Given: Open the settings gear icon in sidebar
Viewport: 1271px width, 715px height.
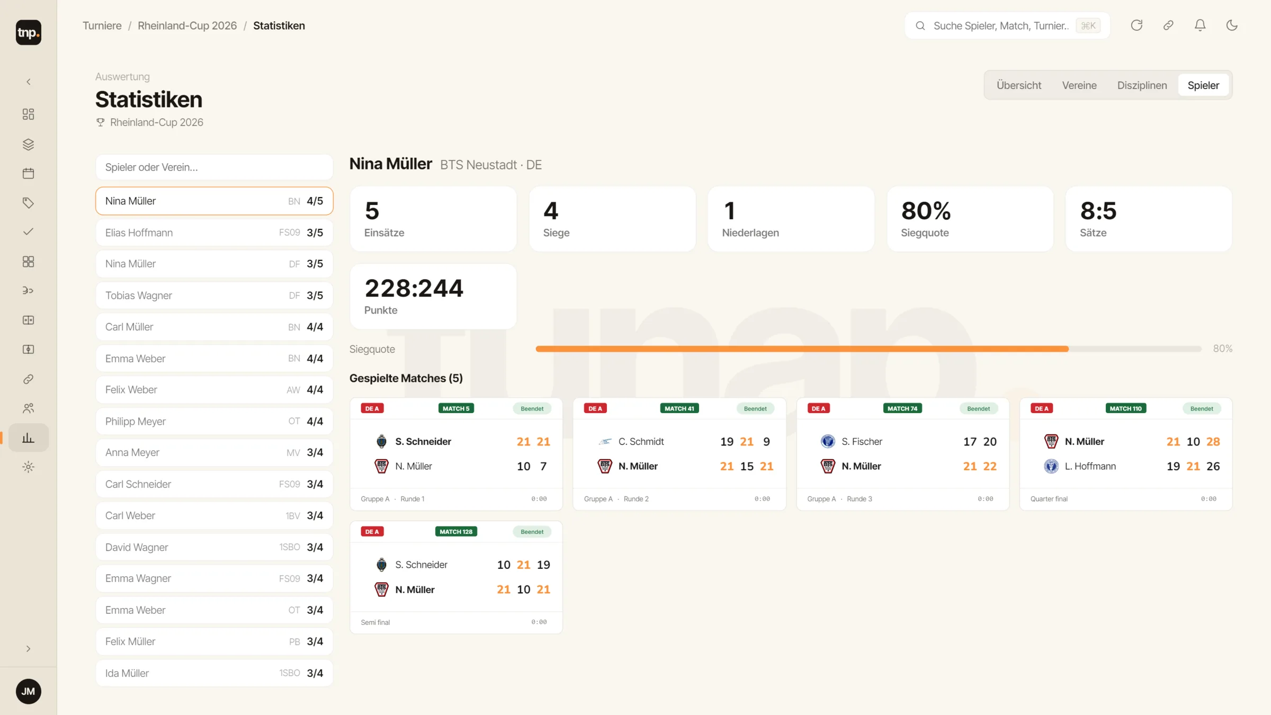Looking at the screenshot, I should pyautogui.click(x=29, y=467).
